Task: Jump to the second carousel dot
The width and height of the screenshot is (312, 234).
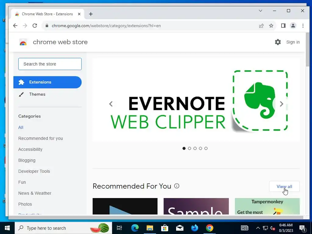Action: pos(190,148)
